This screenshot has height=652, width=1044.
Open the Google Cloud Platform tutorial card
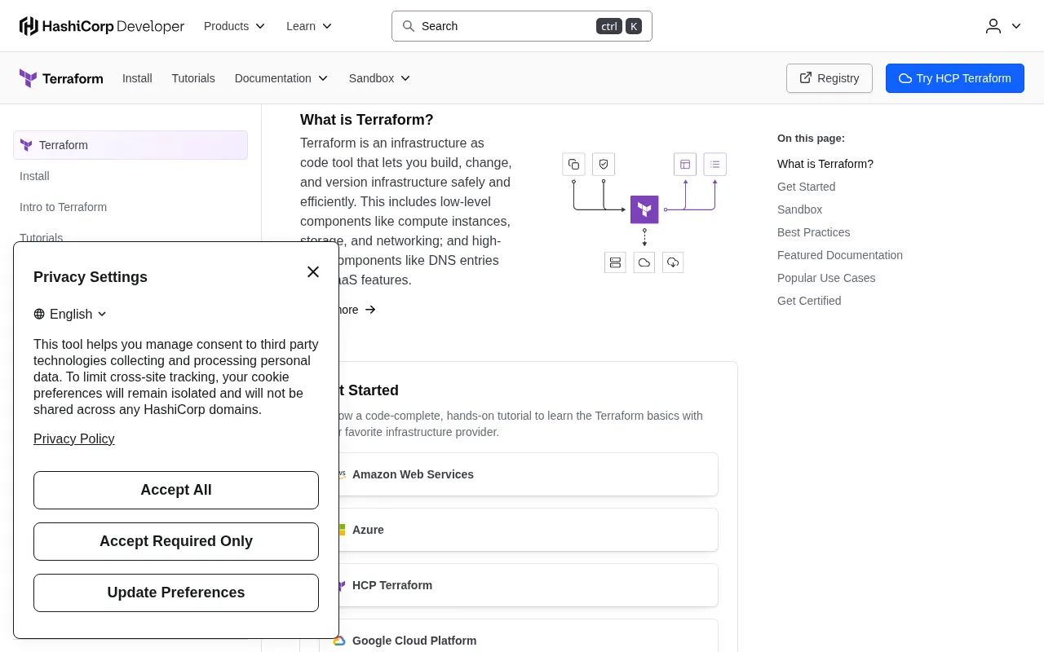pyautogui.click(x=519, y=636)
